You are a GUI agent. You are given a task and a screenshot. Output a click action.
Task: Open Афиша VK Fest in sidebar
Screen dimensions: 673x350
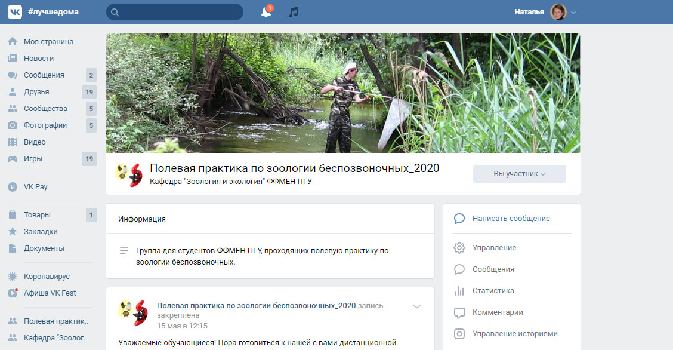(50, 293)
